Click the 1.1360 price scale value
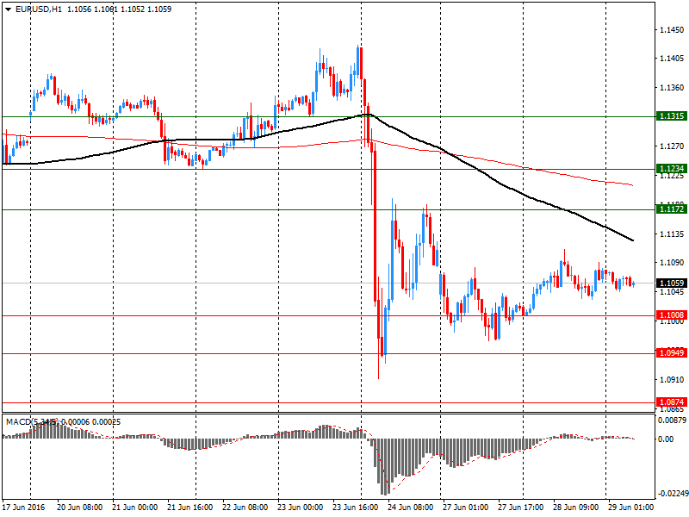This screenshot has height=517, width=689. point(672,88)
